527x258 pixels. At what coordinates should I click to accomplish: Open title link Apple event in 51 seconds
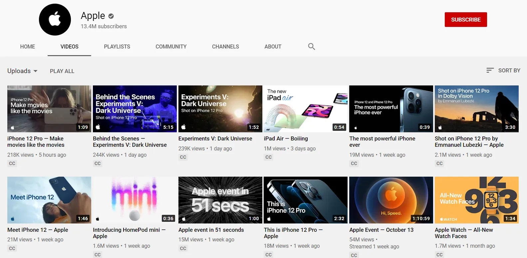coord(211,230)
